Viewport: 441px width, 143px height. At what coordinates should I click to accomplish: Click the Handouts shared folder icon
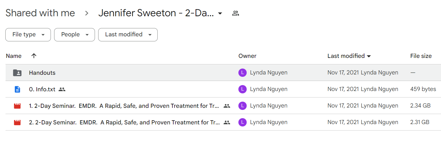tap(17, 73)
